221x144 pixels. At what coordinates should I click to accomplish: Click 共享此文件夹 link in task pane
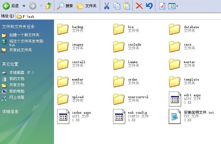[x=20, y=50]
